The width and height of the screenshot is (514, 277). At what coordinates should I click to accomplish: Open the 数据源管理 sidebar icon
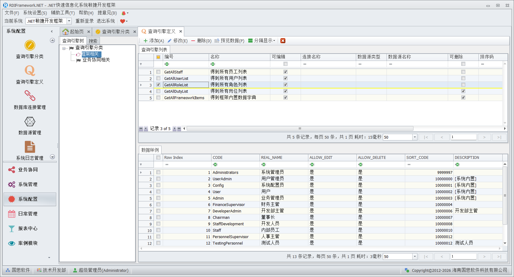pos(30,122)
